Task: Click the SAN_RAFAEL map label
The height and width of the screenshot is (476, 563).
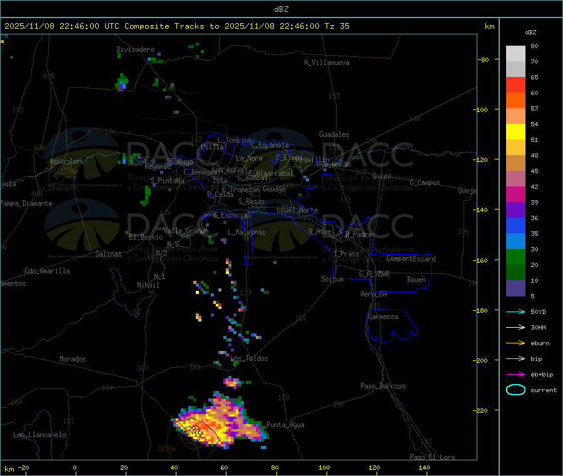Action: click(x=230, y=170)
